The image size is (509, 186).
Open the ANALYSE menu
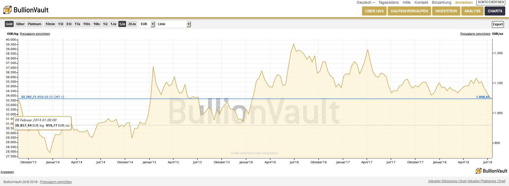472,11
